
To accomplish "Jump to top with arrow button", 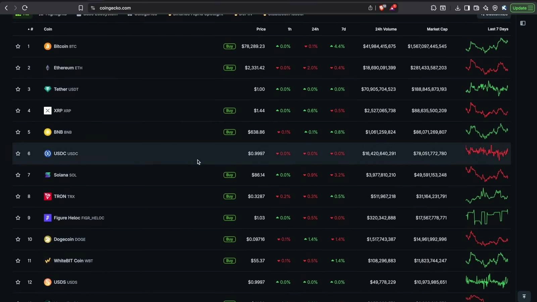I will point(524,297).
